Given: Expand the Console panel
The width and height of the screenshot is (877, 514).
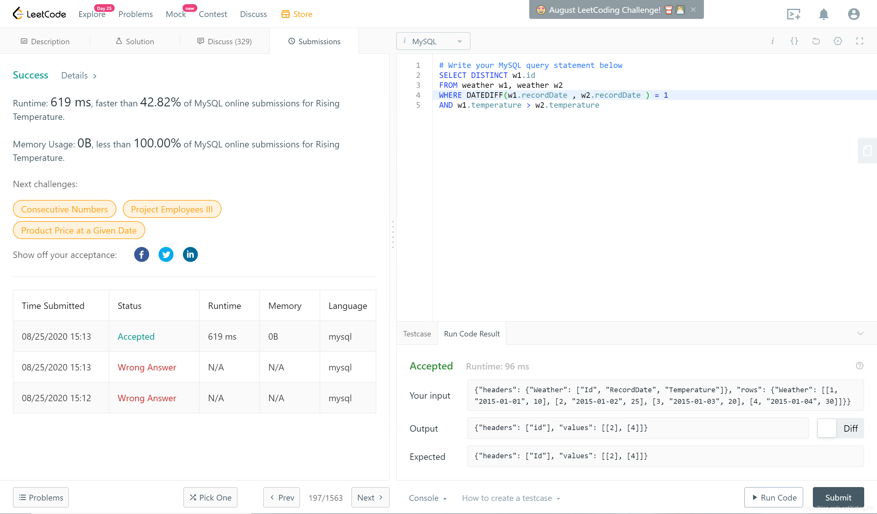Looking at the screenshot, I should (x=427, y=498).
